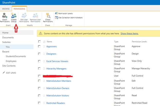Viewport: 160px width, 106px height.
Task: Click the pencil icon beside EDIT LINKS
Action: 4,73
